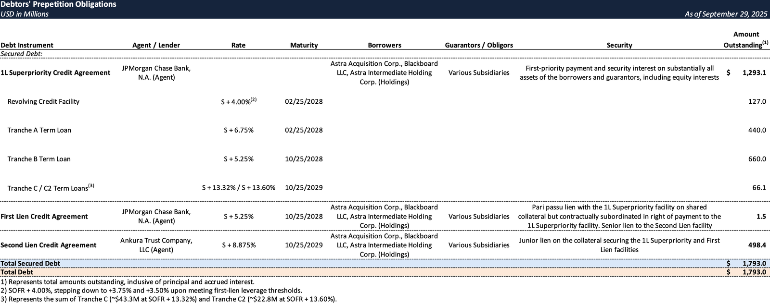Click the Total Debt row label
Screen dimensions: 770x304
click(x=17, y=272)
